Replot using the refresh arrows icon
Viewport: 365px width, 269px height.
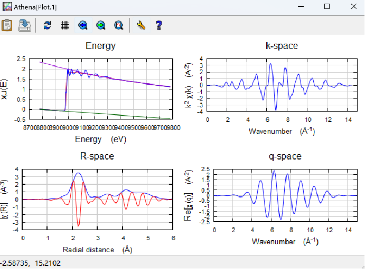[x=48, y=25]
